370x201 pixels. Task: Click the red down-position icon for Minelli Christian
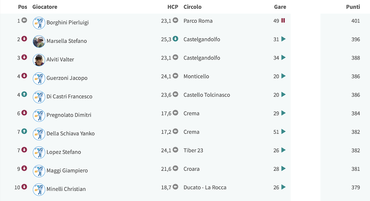pos(24,187)
